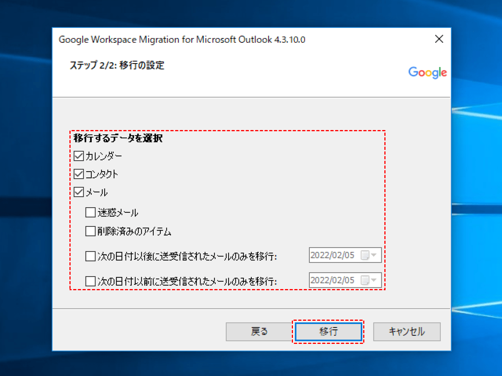This screenshot has width=502, height=376.
Task: Uncheck the メール checkbox
Action: pyautogui.click(x=79, y=192)
